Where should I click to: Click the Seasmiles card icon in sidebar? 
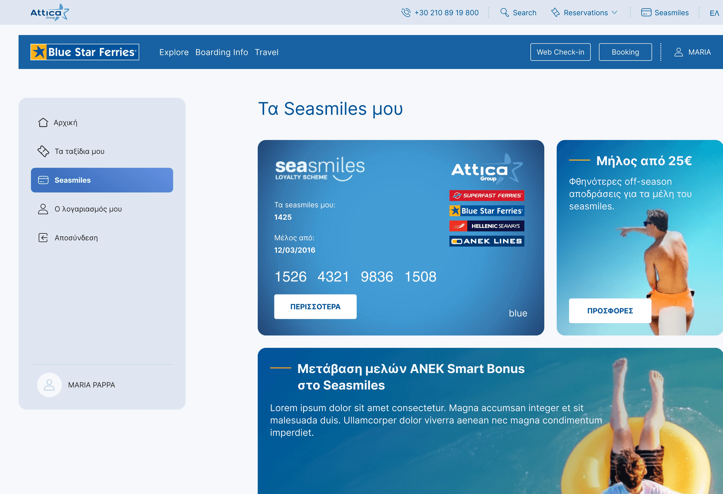43,180
